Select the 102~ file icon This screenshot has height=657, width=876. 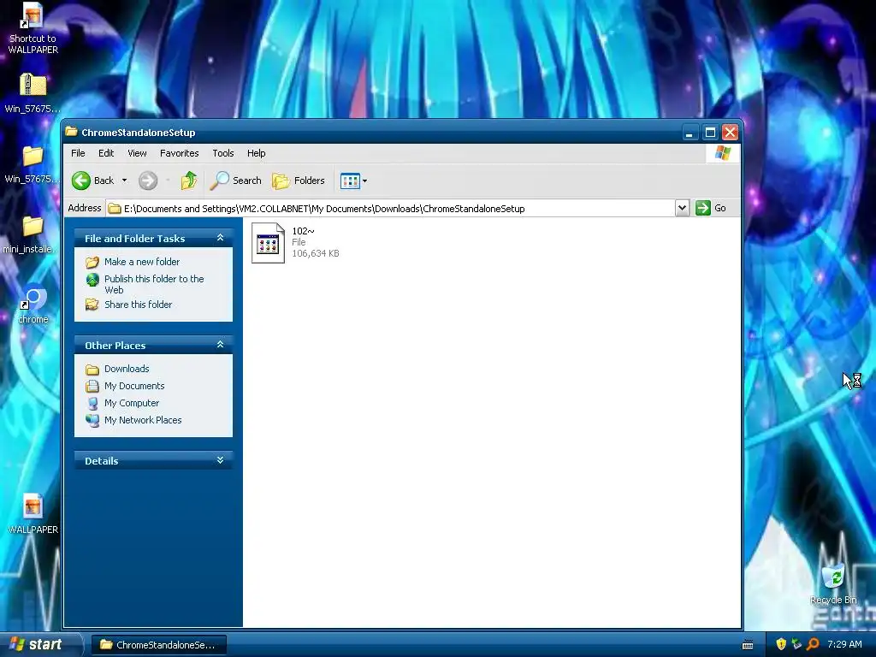268,242
